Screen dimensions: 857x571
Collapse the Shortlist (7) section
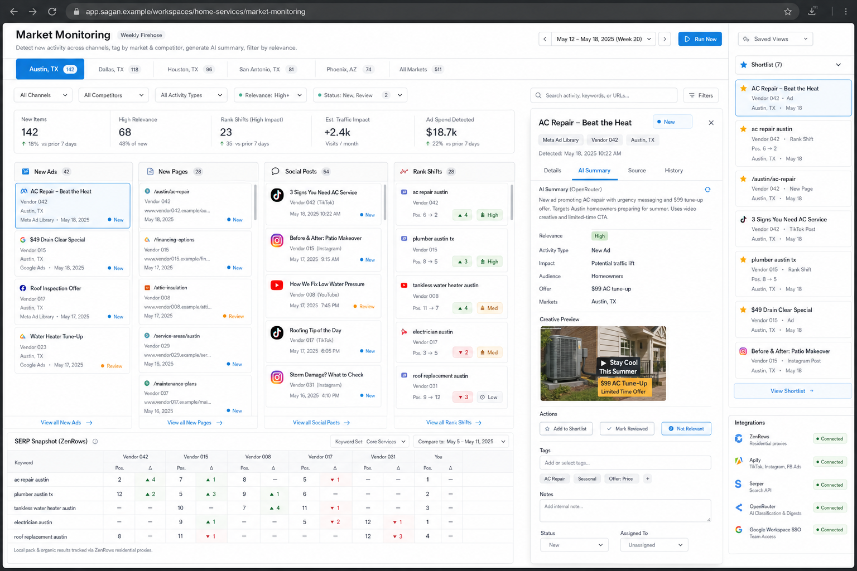[x=838, y=65]
